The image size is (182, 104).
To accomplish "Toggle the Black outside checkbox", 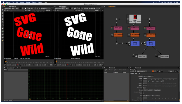I will pyautogui.click(x=159, y=96).
